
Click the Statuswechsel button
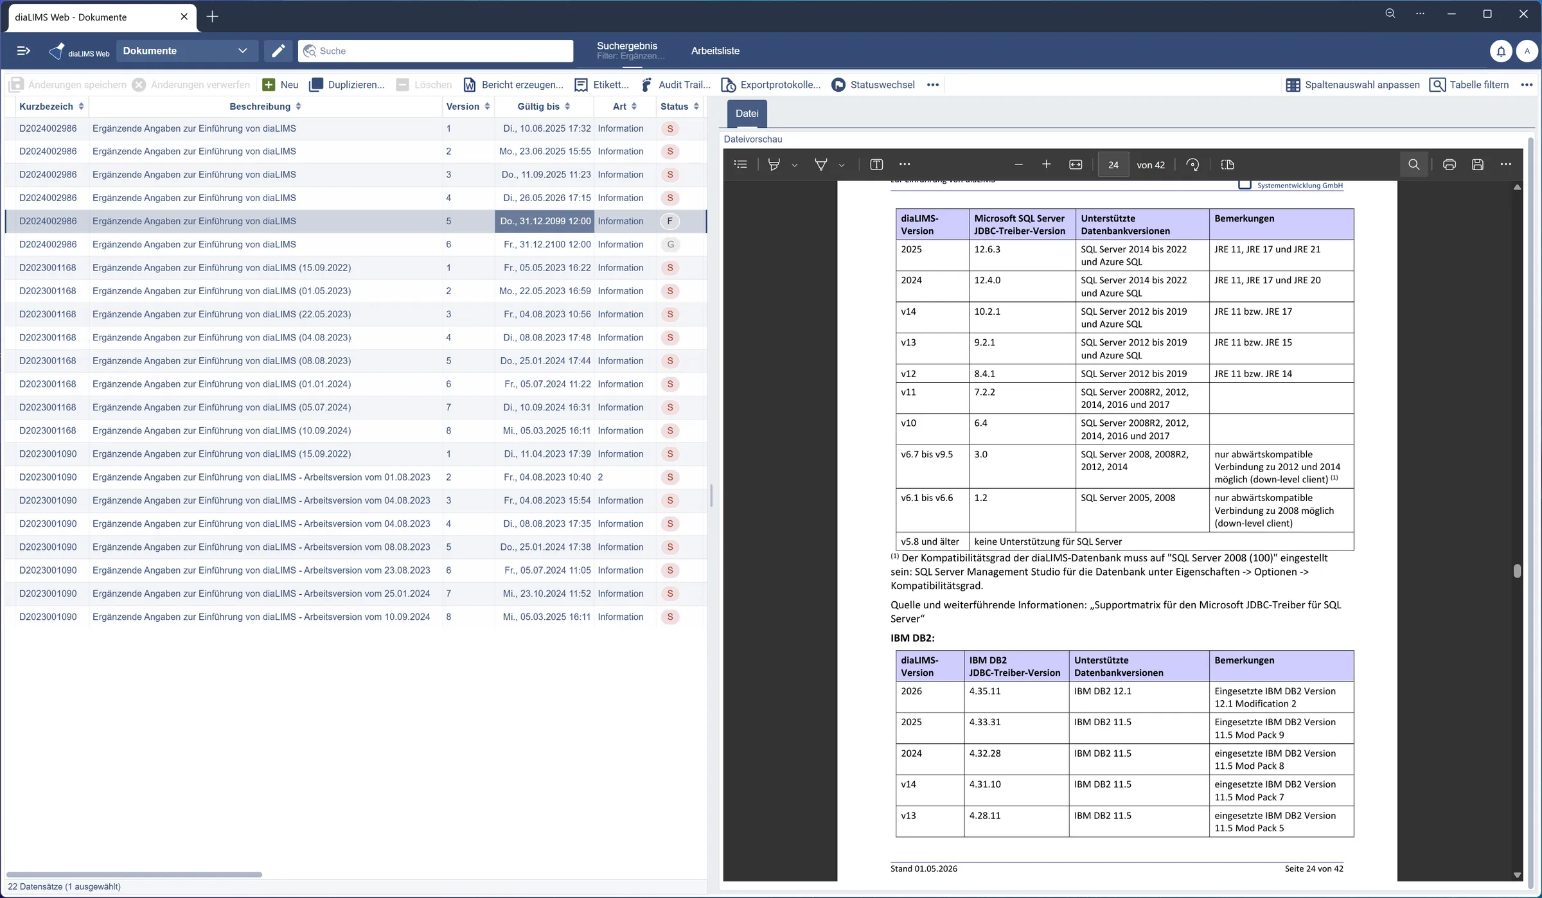(873, 85)
